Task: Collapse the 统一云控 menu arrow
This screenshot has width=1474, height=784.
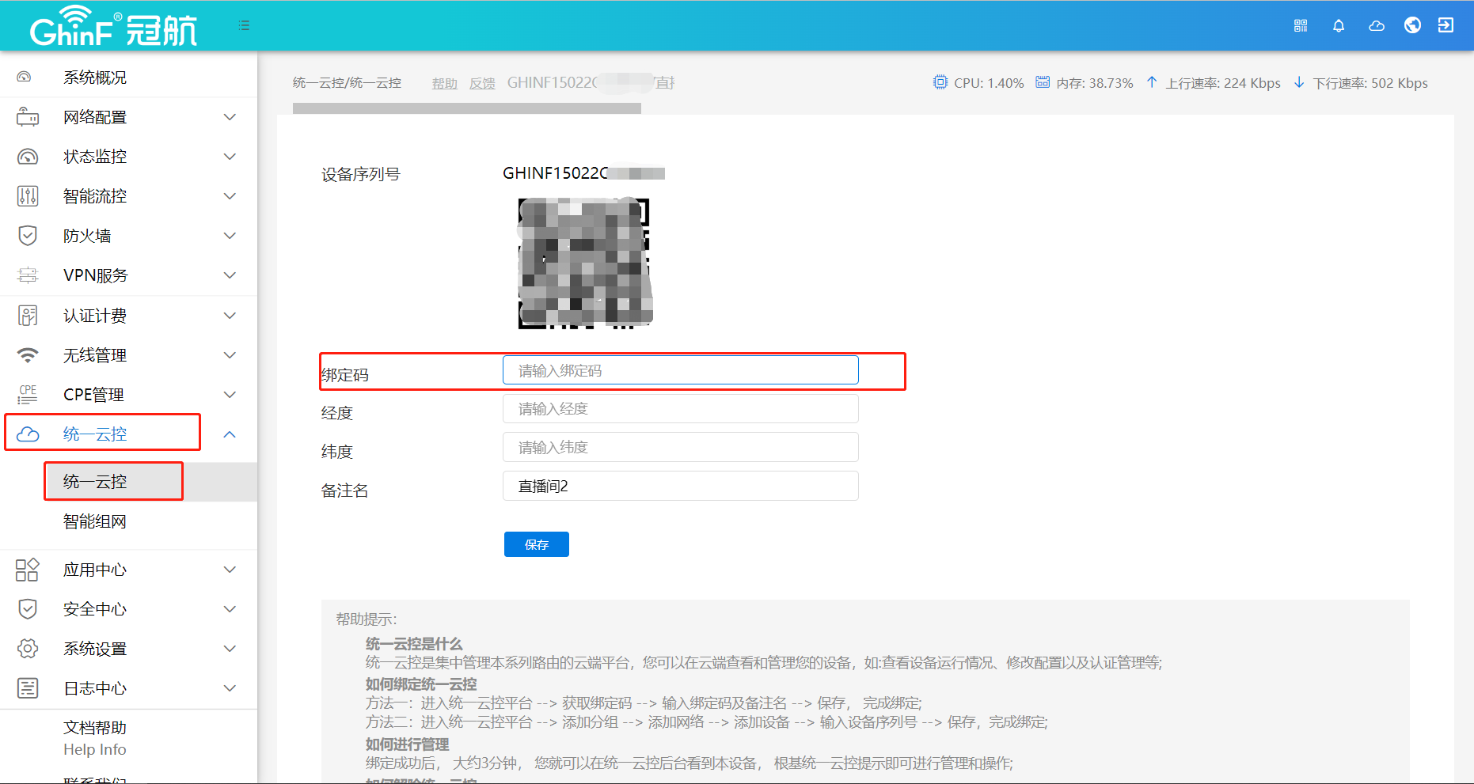Action: click(230, 434)
